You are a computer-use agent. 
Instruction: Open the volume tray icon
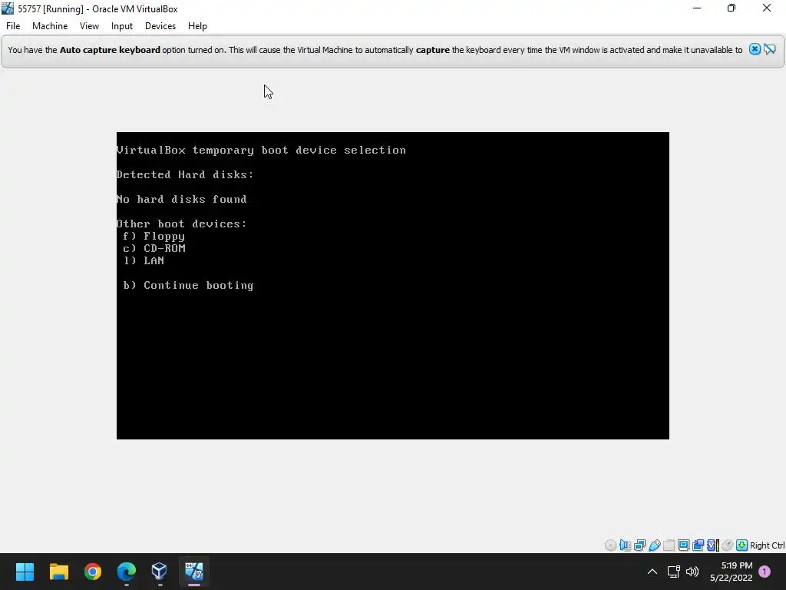pos(692,572)
